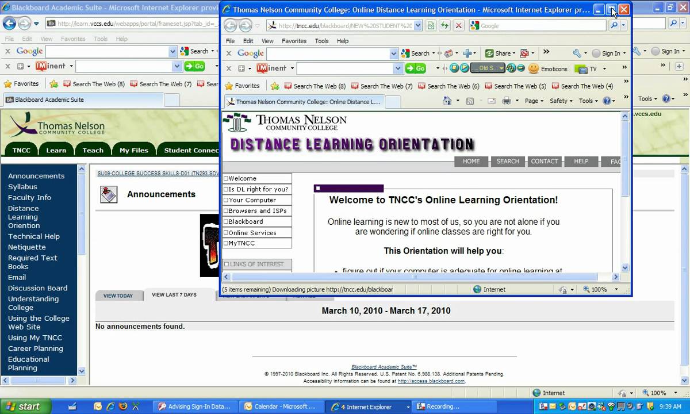Expand Google toolbar search box dropdown front window

(394, 53)
